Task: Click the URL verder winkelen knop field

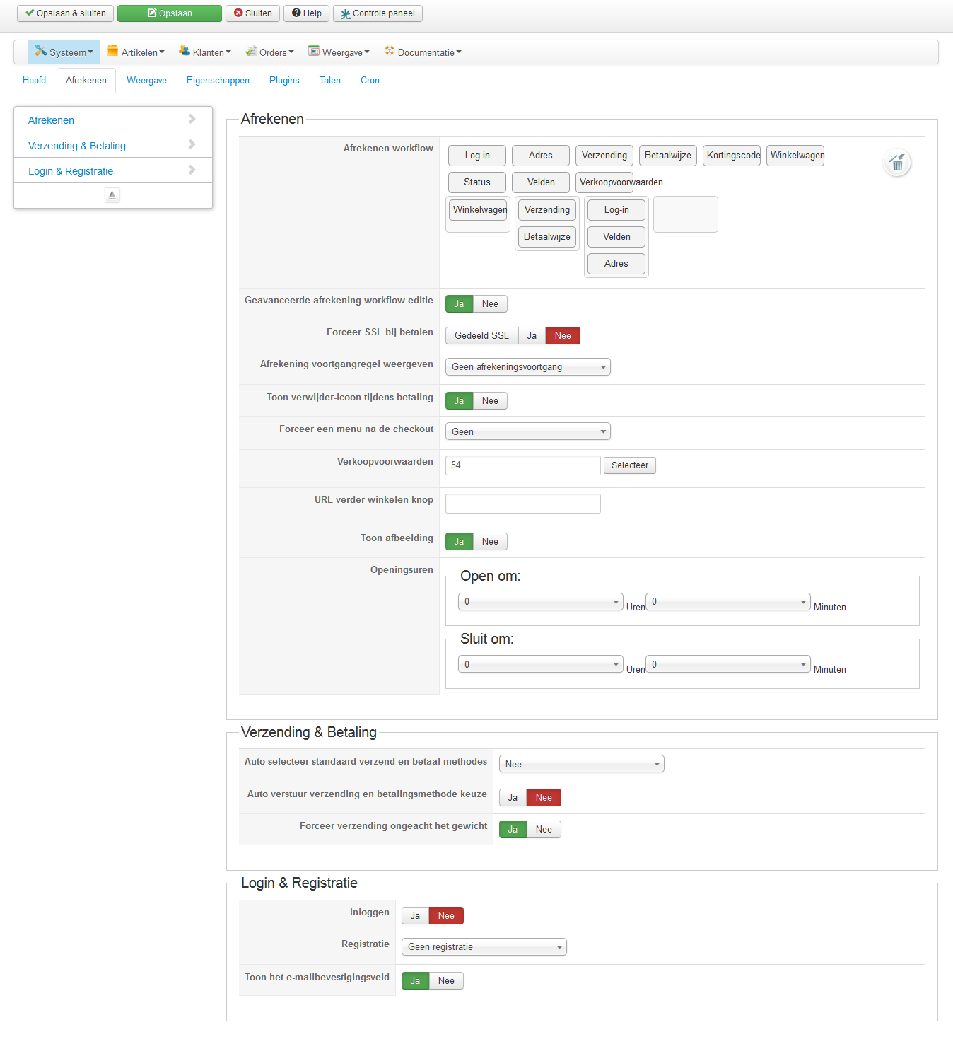Action: pos(523,504)
